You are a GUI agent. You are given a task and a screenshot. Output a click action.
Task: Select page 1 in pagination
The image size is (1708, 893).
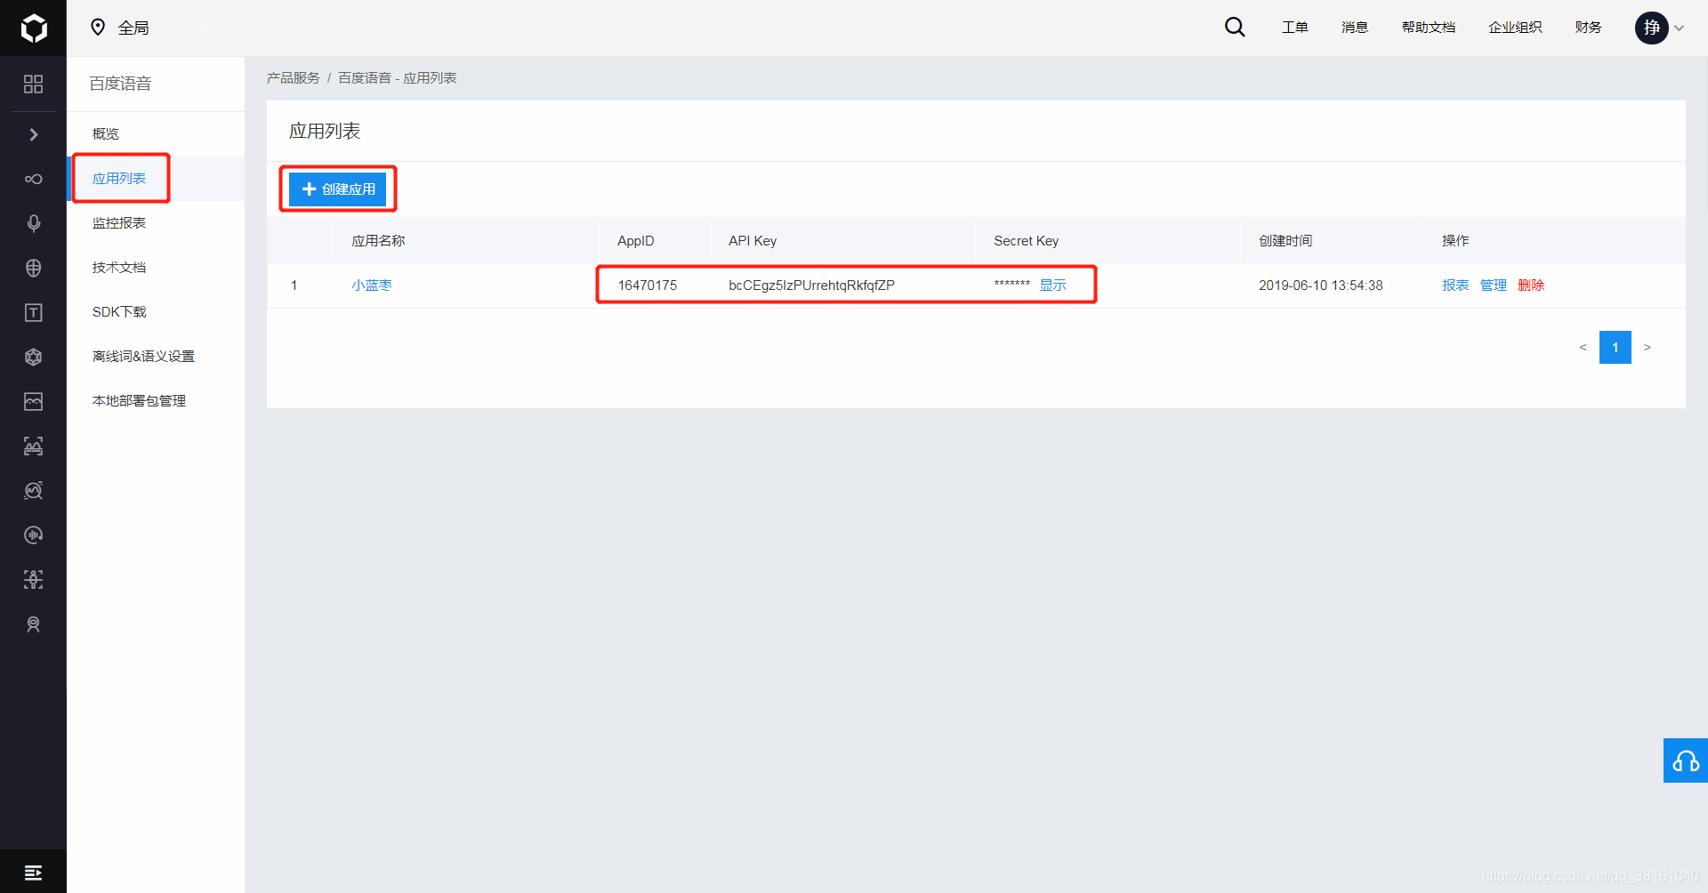(x=1615, y=347)
